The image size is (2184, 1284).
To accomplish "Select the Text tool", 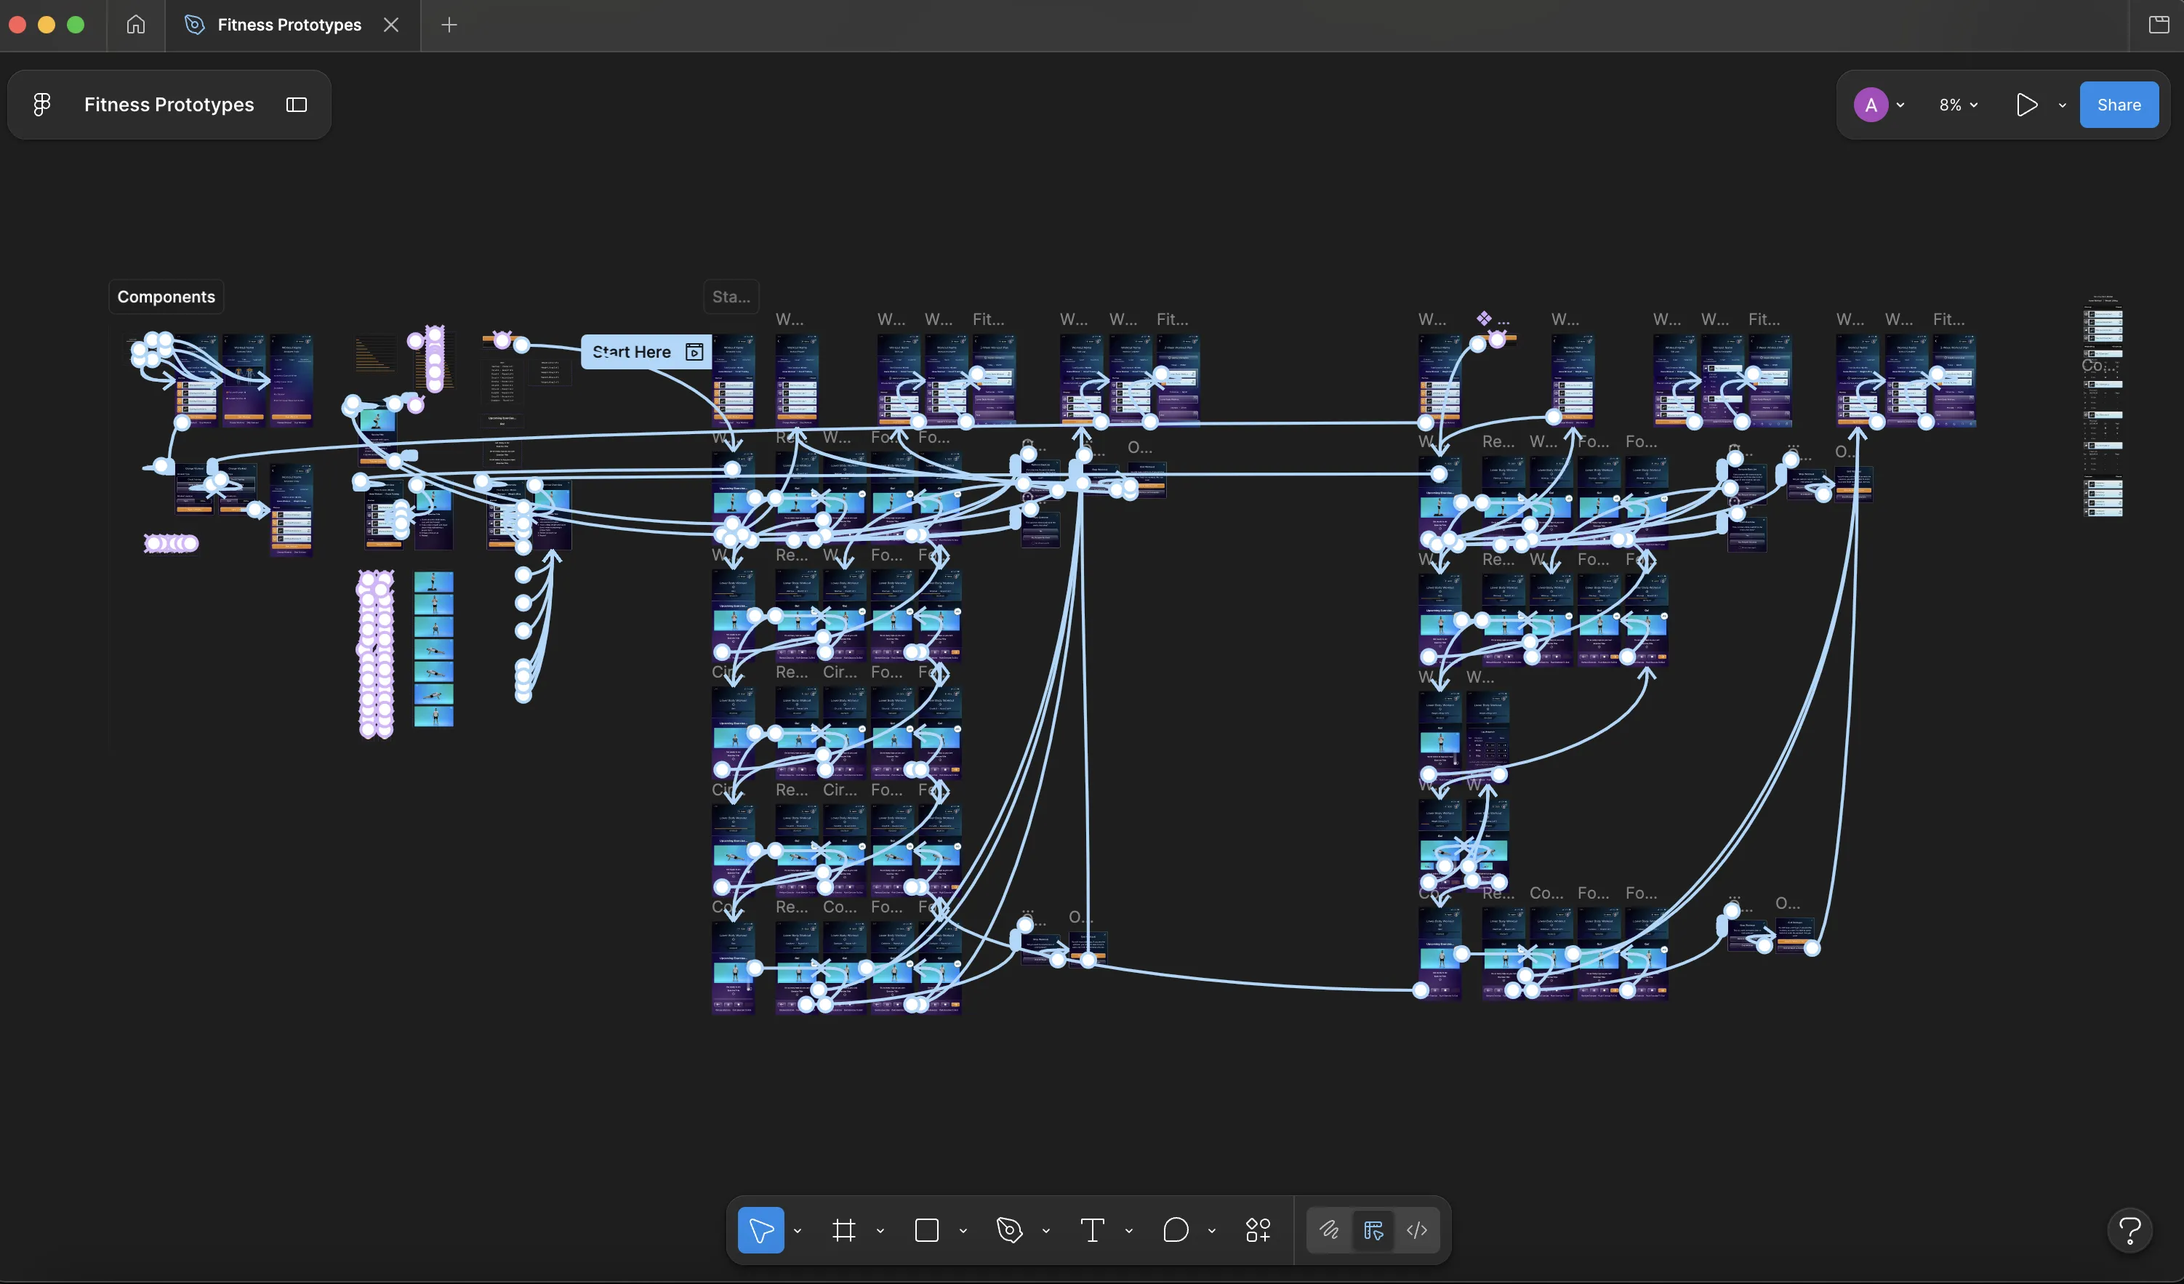I will point(1092,1229).
